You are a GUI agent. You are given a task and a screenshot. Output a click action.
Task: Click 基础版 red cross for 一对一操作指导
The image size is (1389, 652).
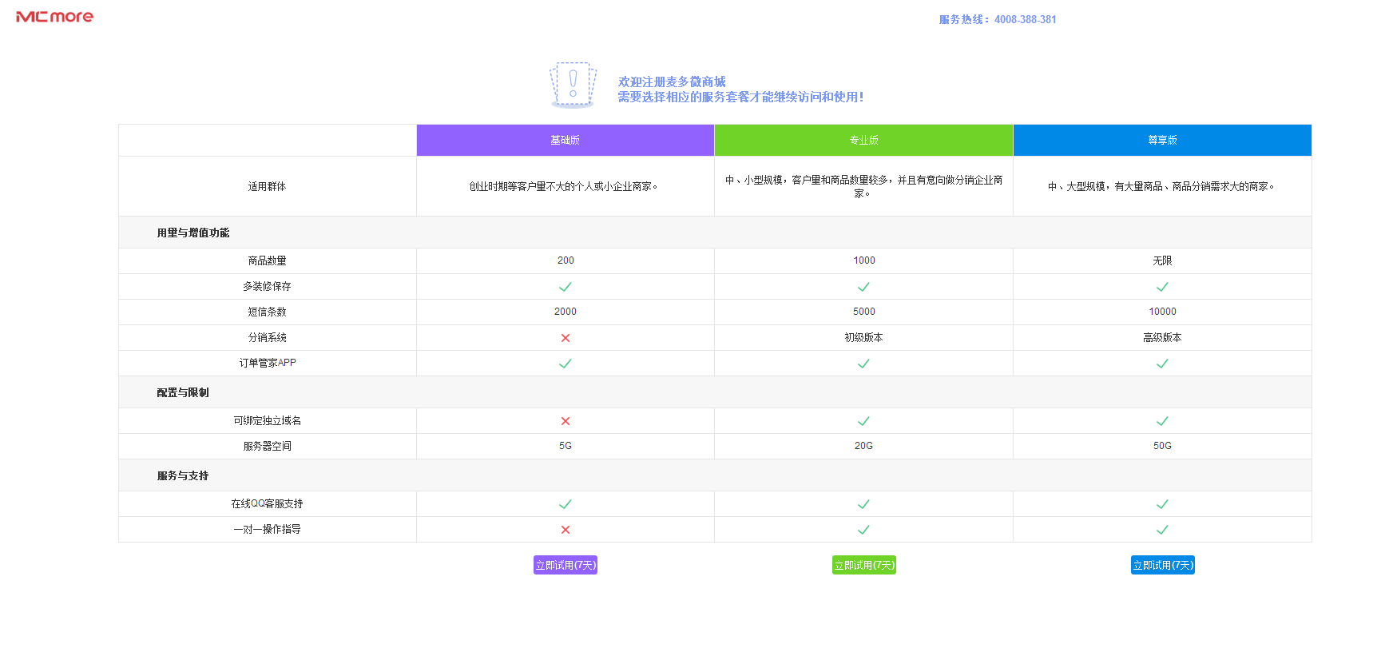point(566,530)
